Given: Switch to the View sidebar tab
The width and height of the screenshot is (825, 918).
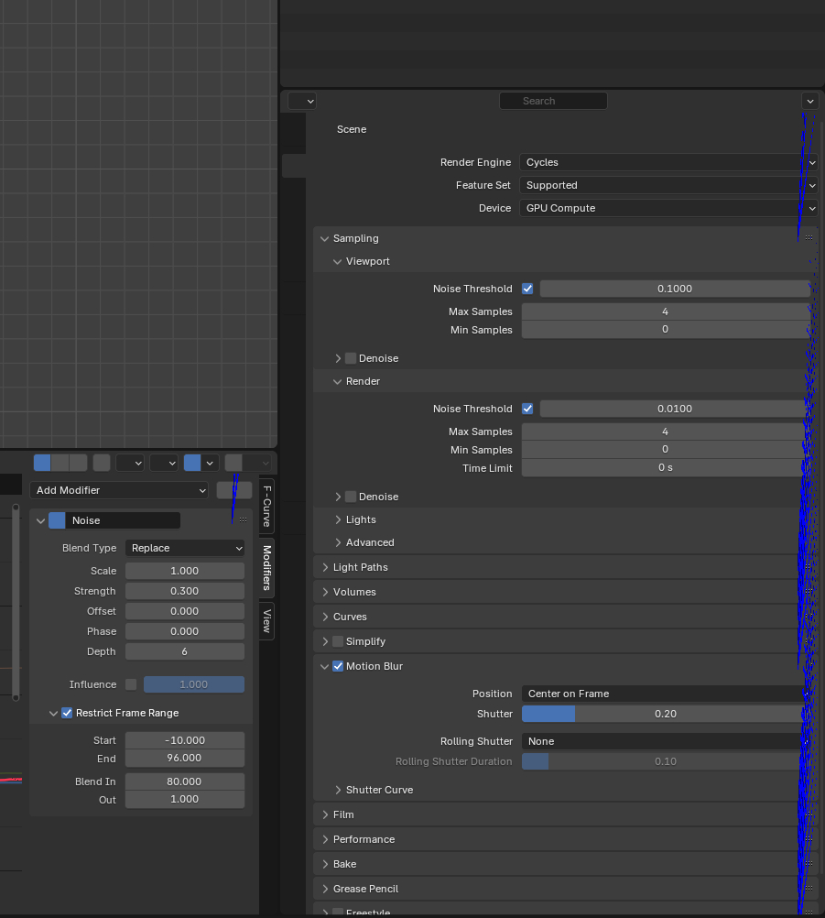Looking at the screenshot, I should point(266,621).
